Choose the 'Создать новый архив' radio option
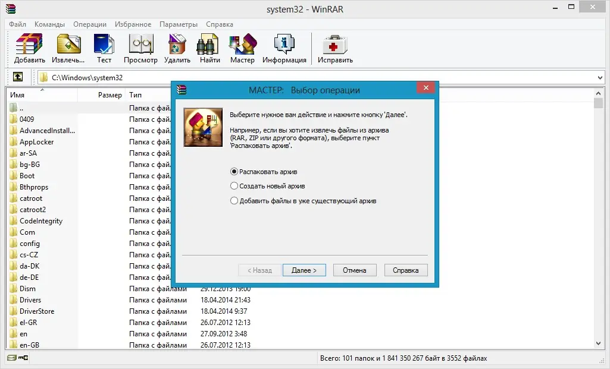Image resolution: width=610 pixels, height=369 pixels. pyautogui.click(x=268, y=186)
